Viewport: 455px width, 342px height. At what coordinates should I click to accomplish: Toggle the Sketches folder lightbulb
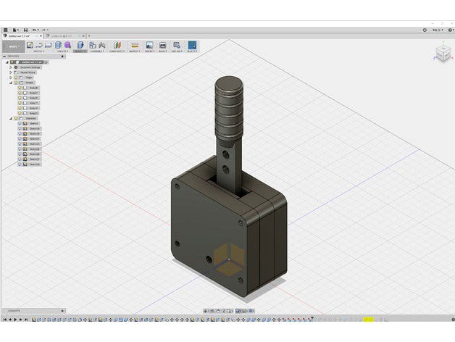16,118
